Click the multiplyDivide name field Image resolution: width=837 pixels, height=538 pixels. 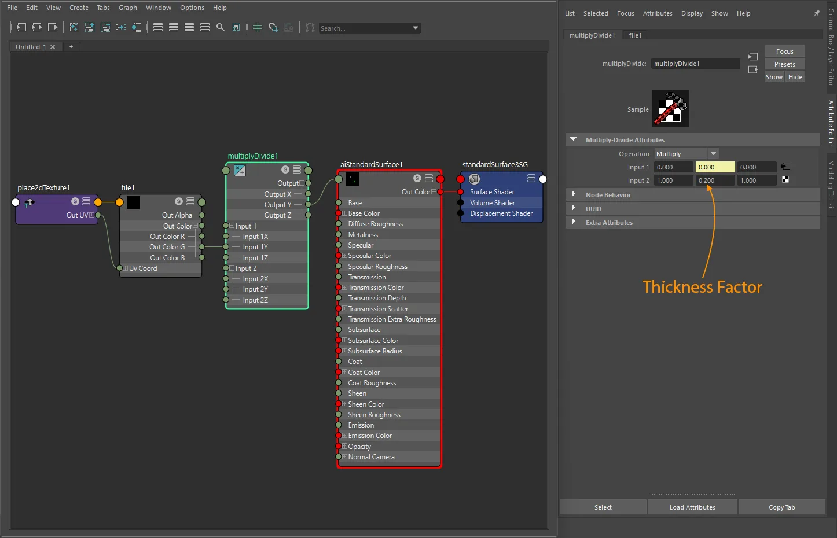click(695, 64)
